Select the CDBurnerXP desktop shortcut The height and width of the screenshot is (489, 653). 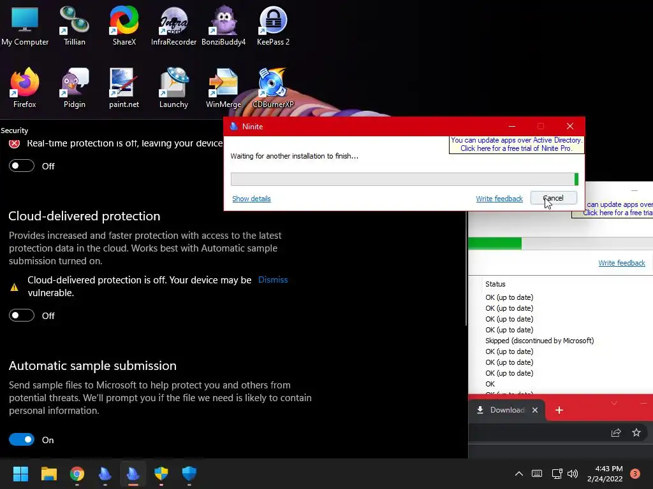pyautogui.click(x=273, y=88)
